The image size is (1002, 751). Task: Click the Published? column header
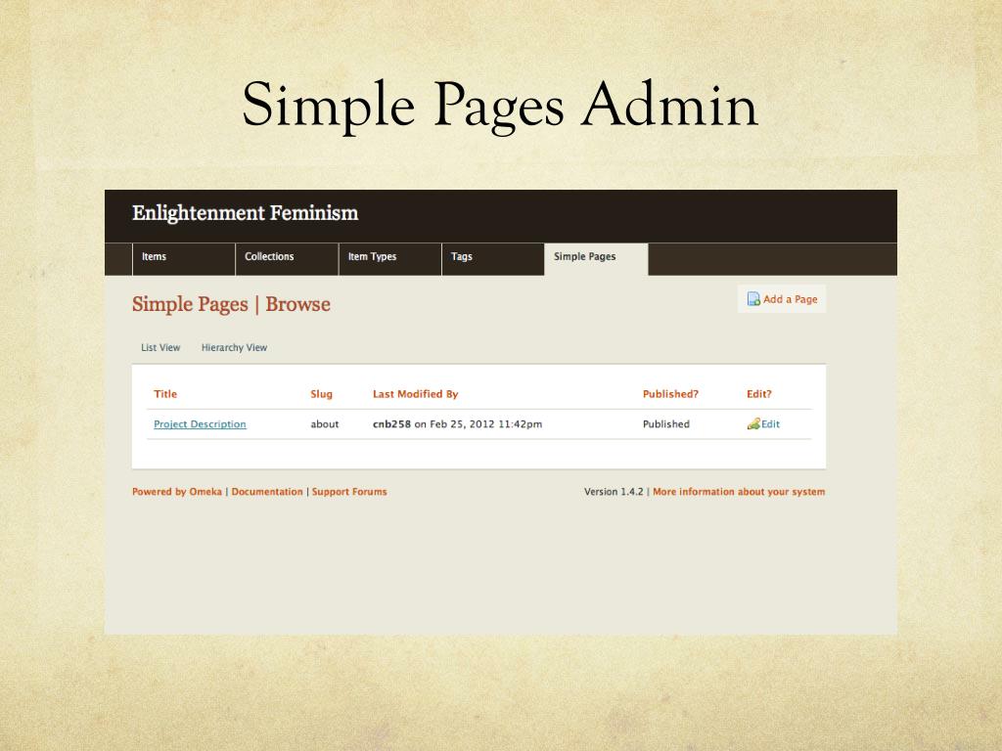click(x=670, y=394)
